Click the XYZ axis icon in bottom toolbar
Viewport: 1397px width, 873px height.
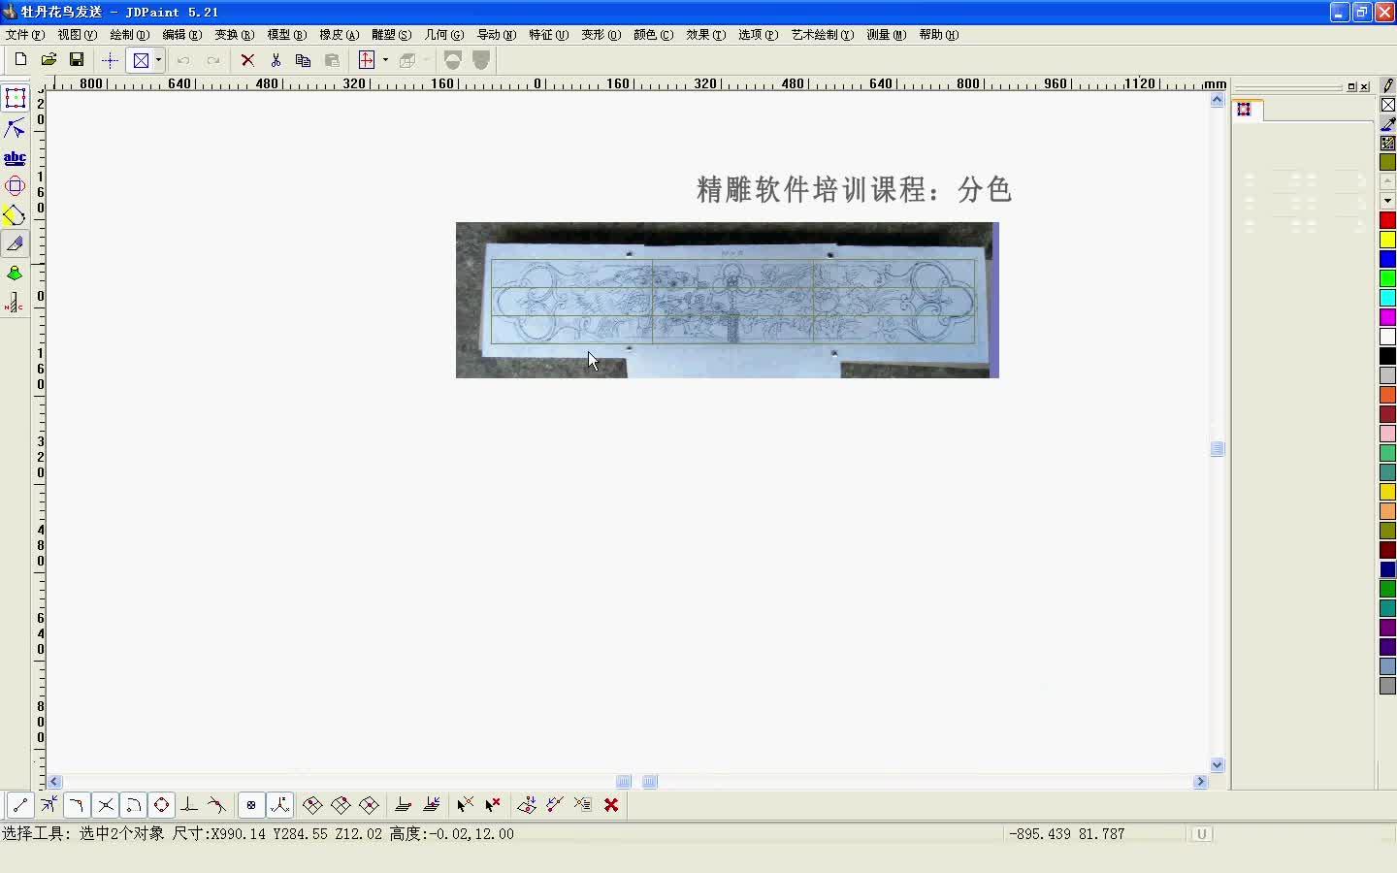(280, 805)
